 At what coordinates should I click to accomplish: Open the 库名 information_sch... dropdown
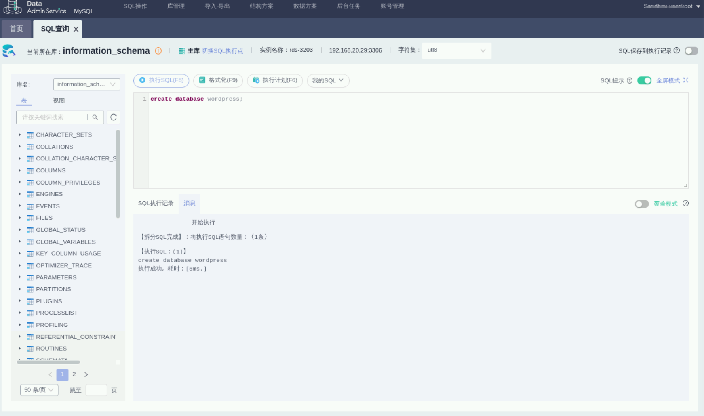pyautogui.click(x=86, y=84)
